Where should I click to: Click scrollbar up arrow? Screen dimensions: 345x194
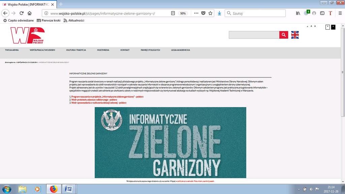[343, 26]
